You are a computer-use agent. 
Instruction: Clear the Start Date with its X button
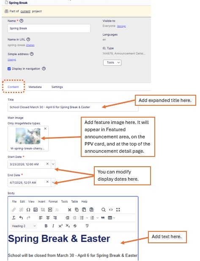point(47,164)
